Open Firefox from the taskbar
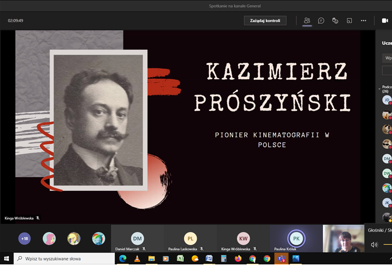The width and height of the screenshot is (392, 267). pyautogui.click(x=238, y=259)
